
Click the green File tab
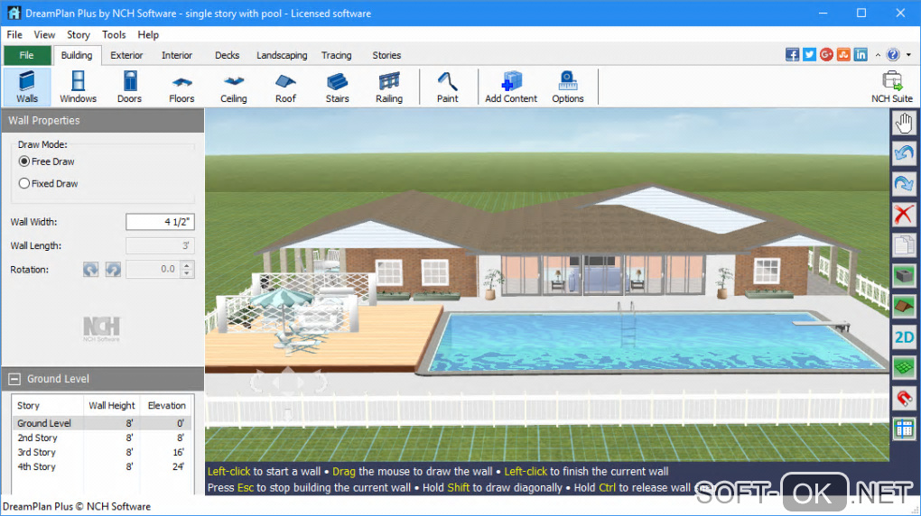[27, 55]
